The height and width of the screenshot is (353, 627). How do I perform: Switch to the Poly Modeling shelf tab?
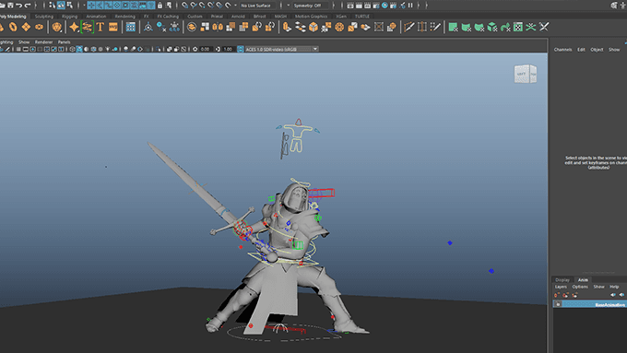tap(13, 17)
